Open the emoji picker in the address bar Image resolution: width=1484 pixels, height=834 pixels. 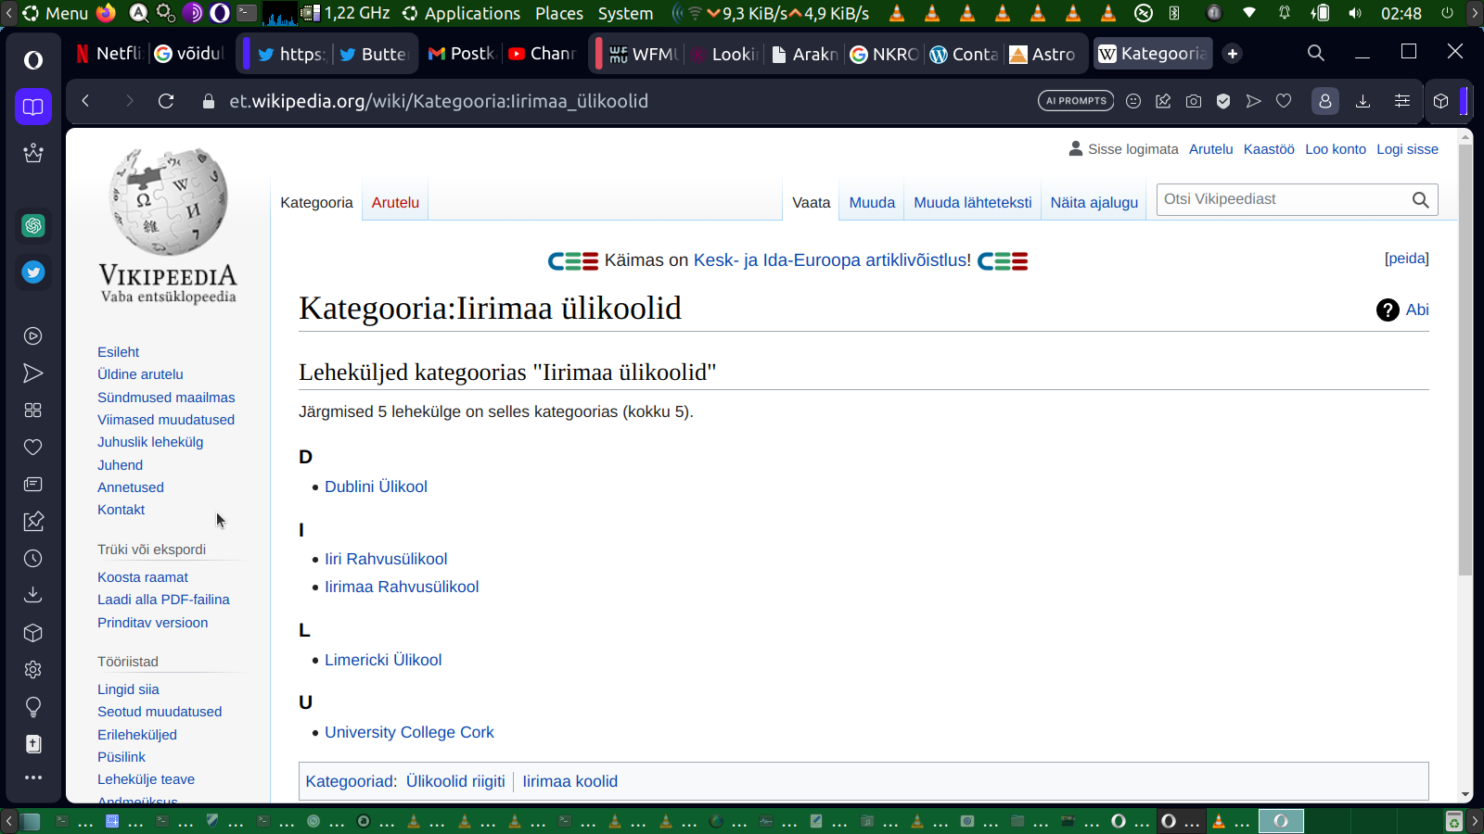[1133, 101]
